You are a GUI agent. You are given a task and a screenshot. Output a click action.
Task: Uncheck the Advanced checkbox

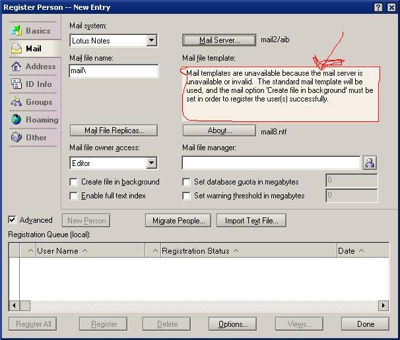tap(12, 220)
